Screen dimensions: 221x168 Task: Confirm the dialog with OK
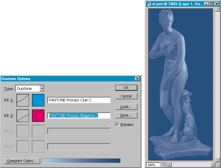click(126, 88)
